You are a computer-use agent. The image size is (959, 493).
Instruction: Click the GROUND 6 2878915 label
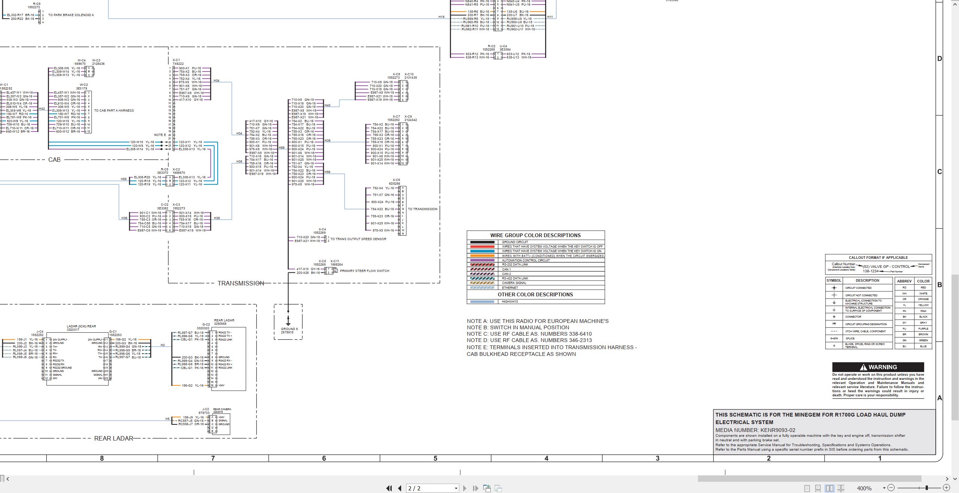click(x=290, y=330)
